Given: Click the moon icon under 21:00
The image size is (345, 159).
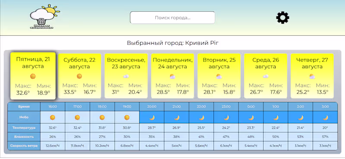Looking at the screenshot, I should click(176, 118).
